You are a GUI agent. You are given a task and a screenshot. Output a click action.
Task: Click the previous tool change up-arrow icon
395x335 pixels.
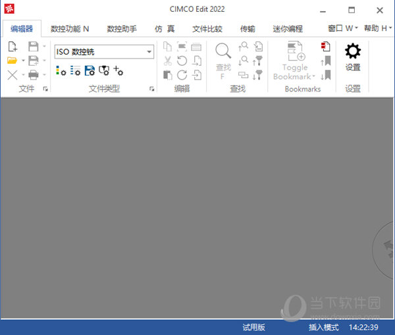click(x=257, y=61)
